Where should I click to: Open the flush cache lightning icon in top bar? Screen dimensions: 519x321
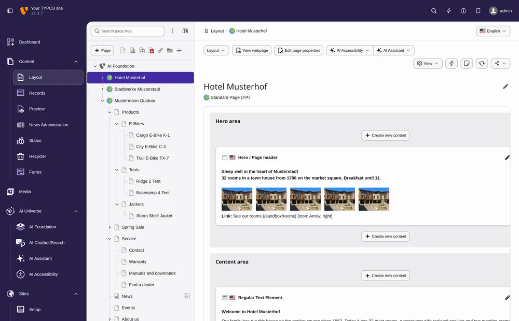(x=448, y=11)
